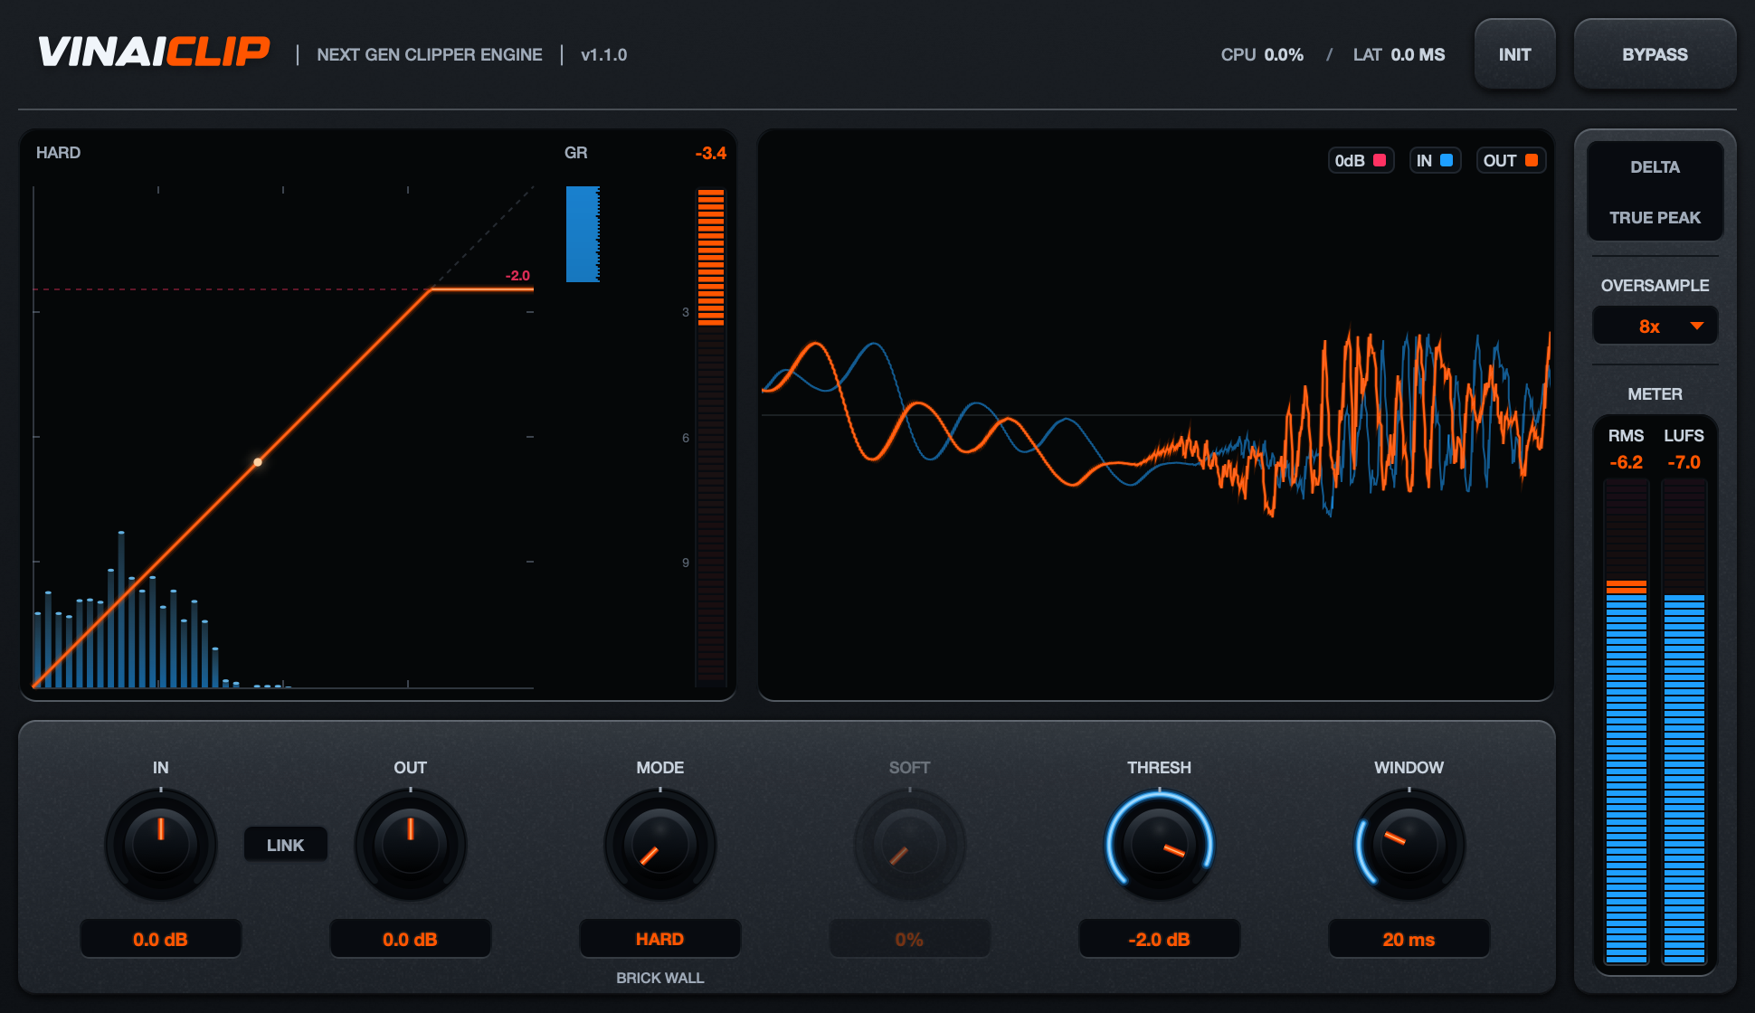The image size is (1755, 1013).
Task: Click the WINDOW knob
Action: 1409,844
